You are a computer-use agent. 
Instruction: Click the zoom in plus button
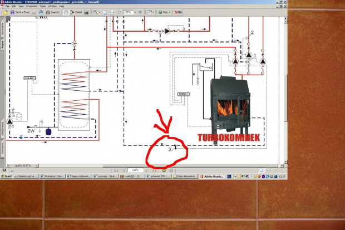point(141,12)
